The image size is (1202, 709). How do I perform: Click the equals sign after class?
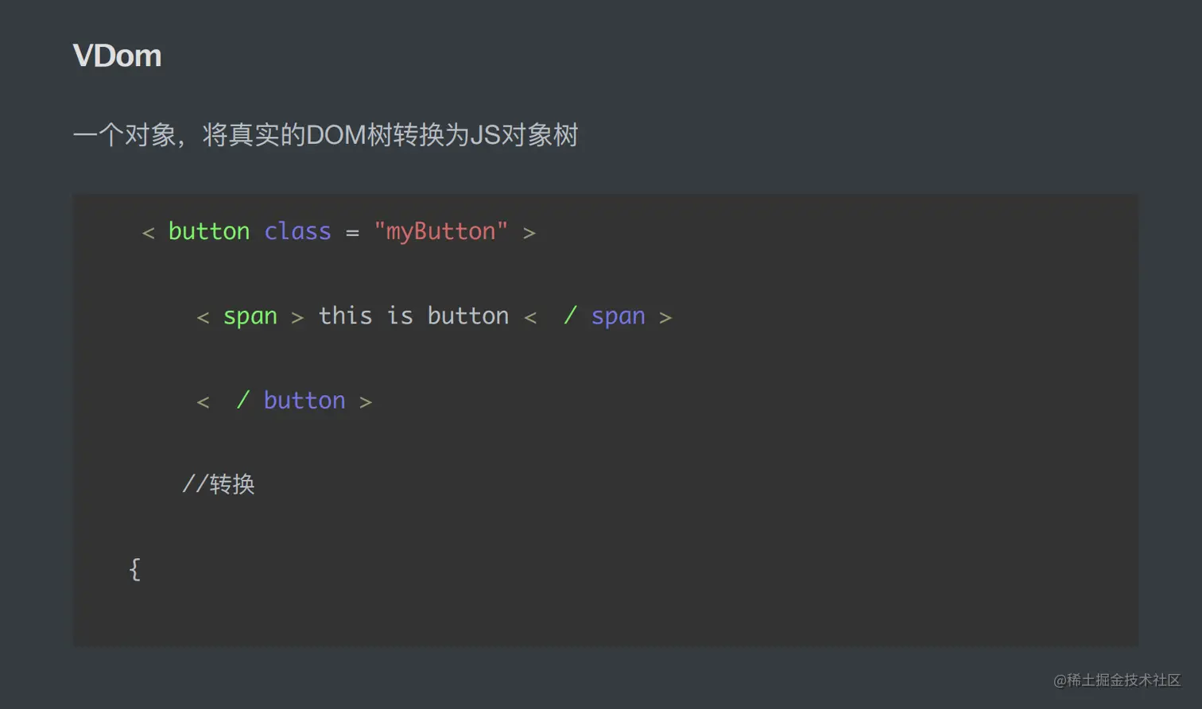[x=352, y=233]
